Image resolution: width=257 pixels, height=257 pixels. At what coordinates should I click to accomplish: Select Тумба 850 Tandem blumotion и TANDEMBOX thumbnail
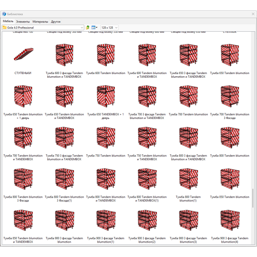click(x=23, y=220)
